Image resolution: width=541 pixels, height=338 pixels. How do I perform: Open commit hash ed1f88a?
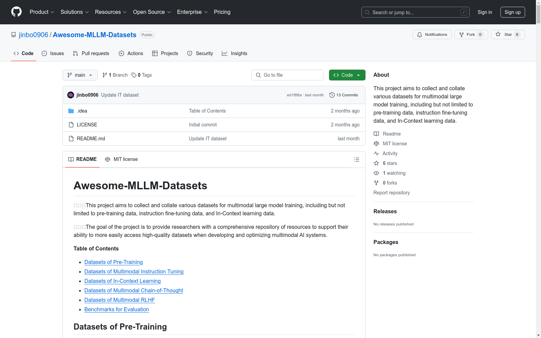[294, 95]
